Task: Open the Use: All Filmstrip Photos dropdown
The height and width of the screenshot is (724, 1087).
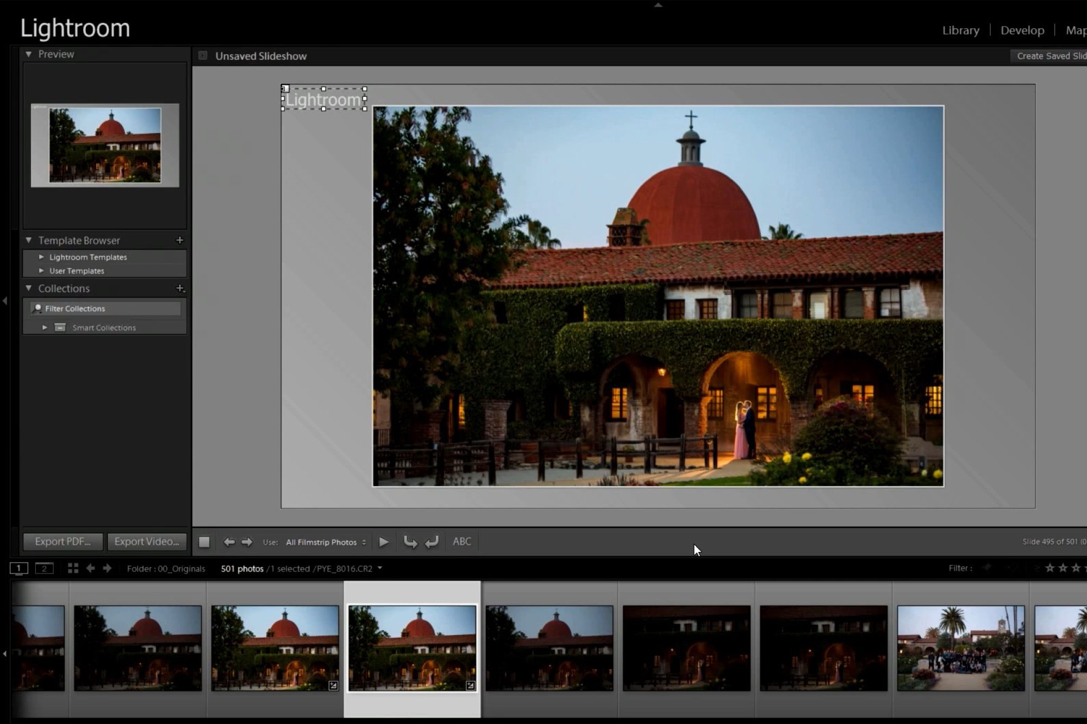Action: (326, 542)
